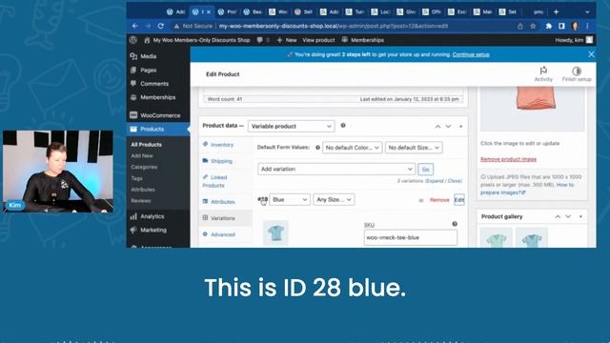Click the Continue setup link
Viewport: 610px width, 343px height.
[x=471, y=55]
